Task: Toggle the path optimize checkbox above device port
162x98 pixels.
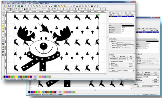Action: (x=110, y=64)
